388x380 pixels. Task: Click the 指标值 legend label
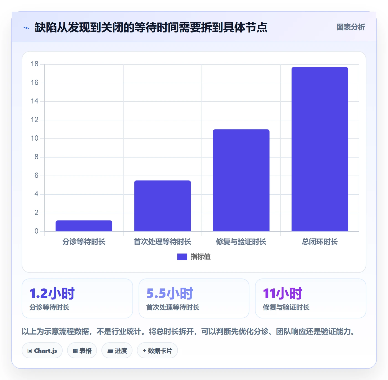click(201, 257)
